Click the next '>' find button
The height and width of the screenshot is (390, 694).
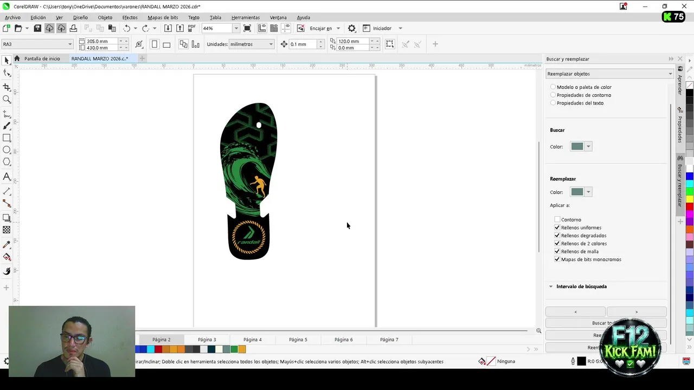coord(637,312)
